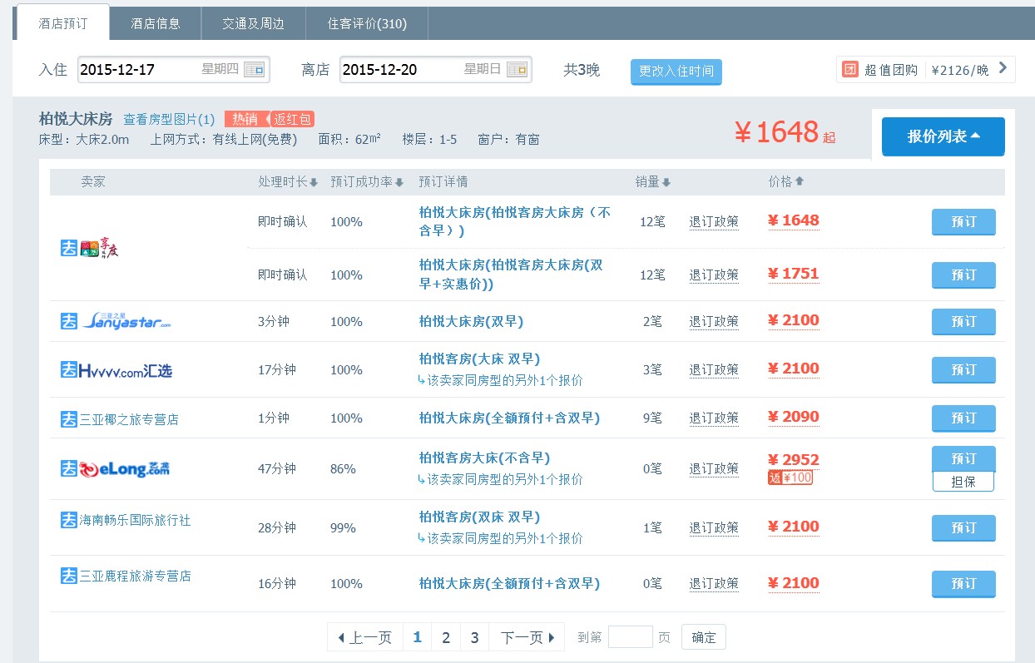Click the 团 group-buy icon
The image size is (1035, 663).
[849, 70]
